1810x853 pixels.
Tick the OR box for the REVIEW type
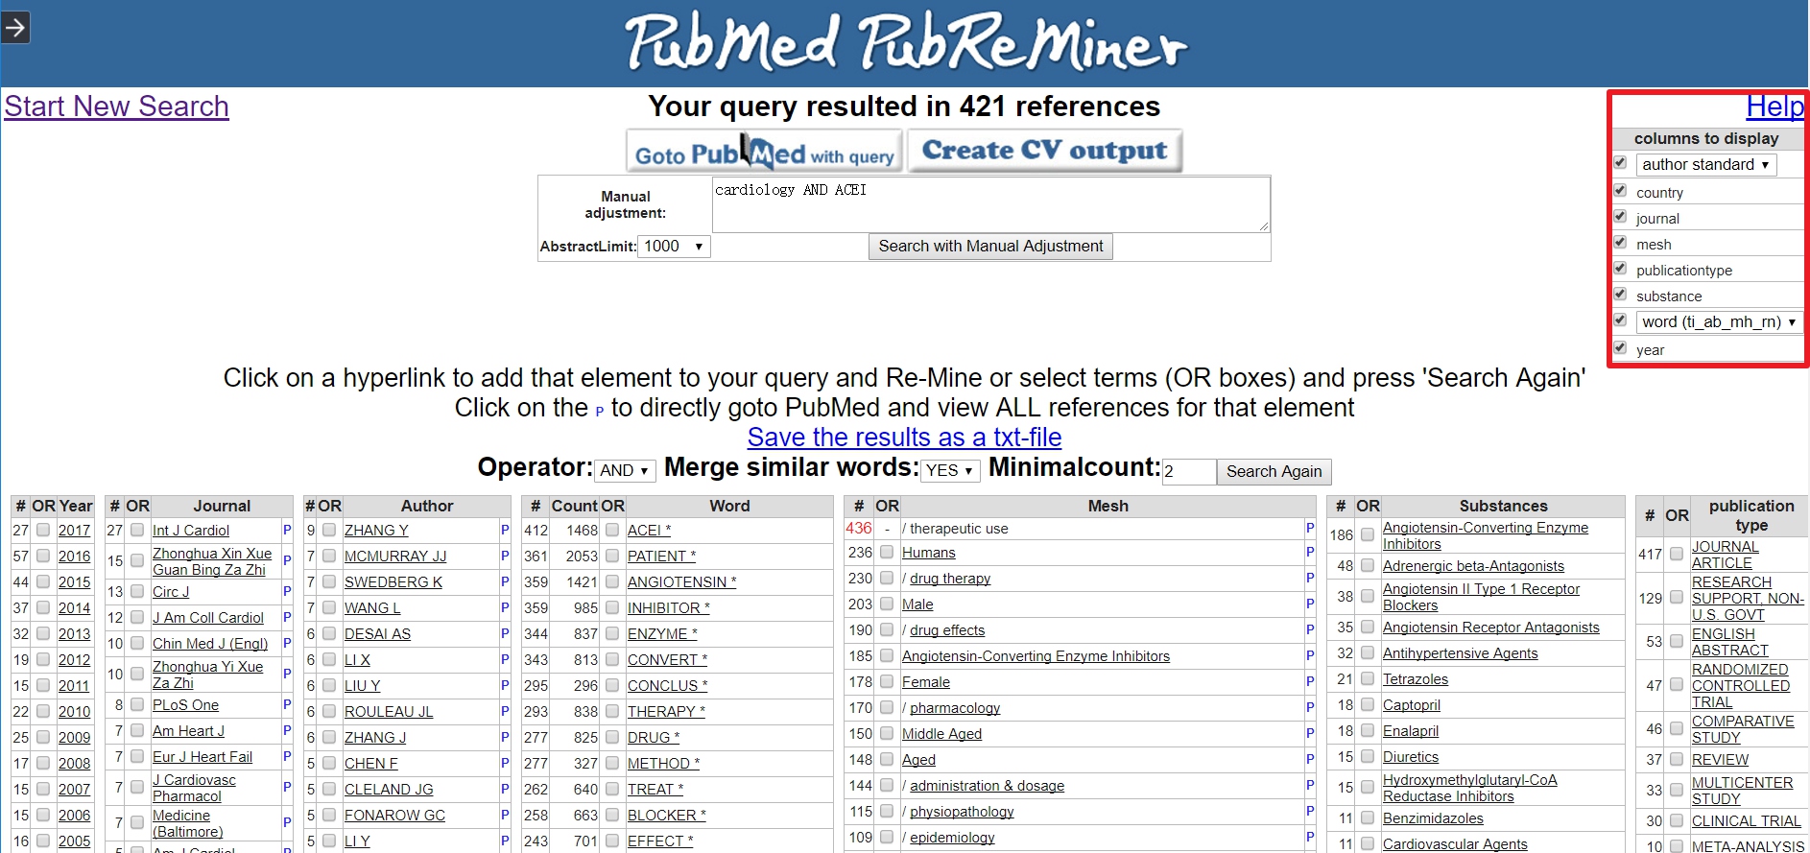tap(1677, 760)
